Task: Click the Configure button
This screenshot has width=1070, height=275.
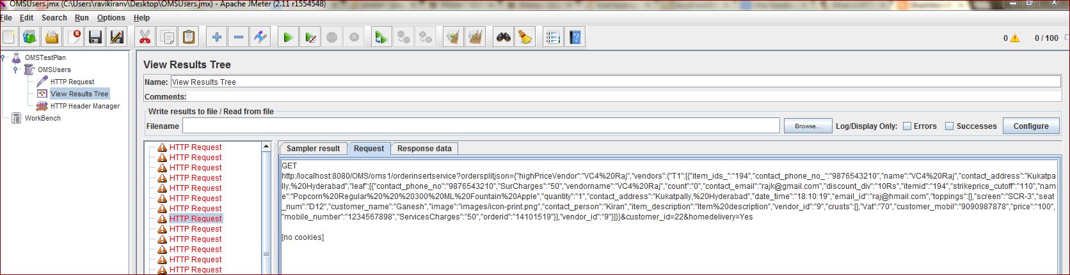Action: 1030,126
